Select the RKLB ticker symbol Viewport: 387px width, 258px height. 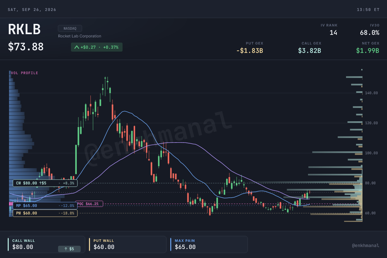coord(24,30)
